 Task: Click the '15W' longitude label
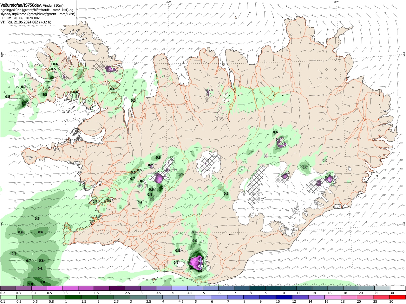pyautogui.click(x=336, y=2)
